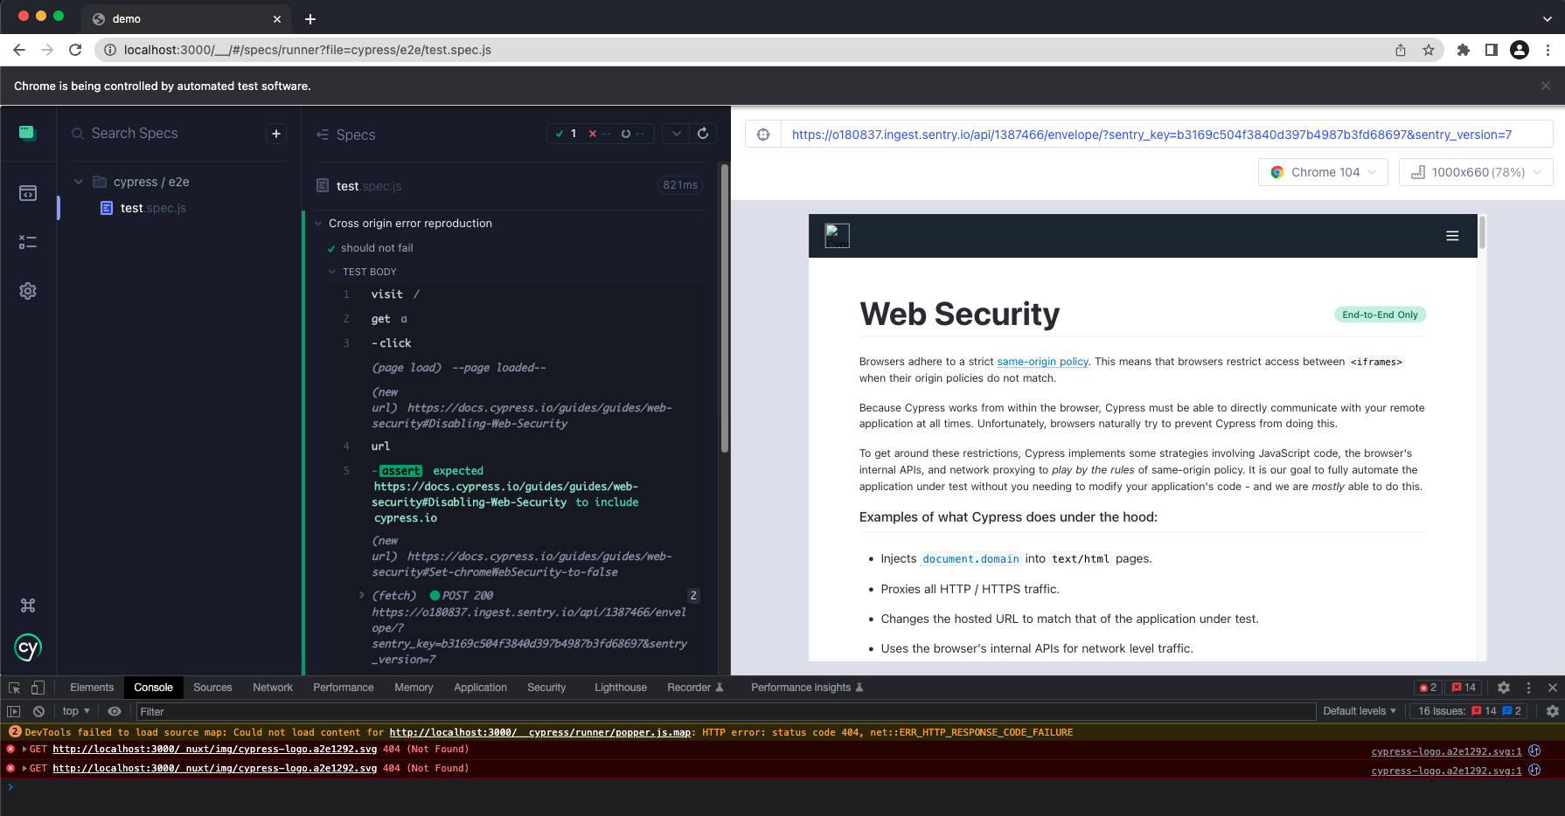
Task: Click the cypress-logo 404 error link
Action: (1444, 750)
